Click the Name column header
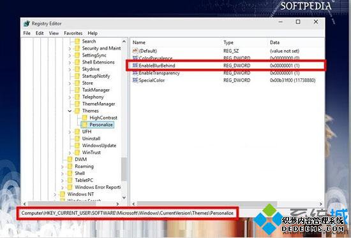The width and height of the screenshot is (351, 238). point(139,43)
